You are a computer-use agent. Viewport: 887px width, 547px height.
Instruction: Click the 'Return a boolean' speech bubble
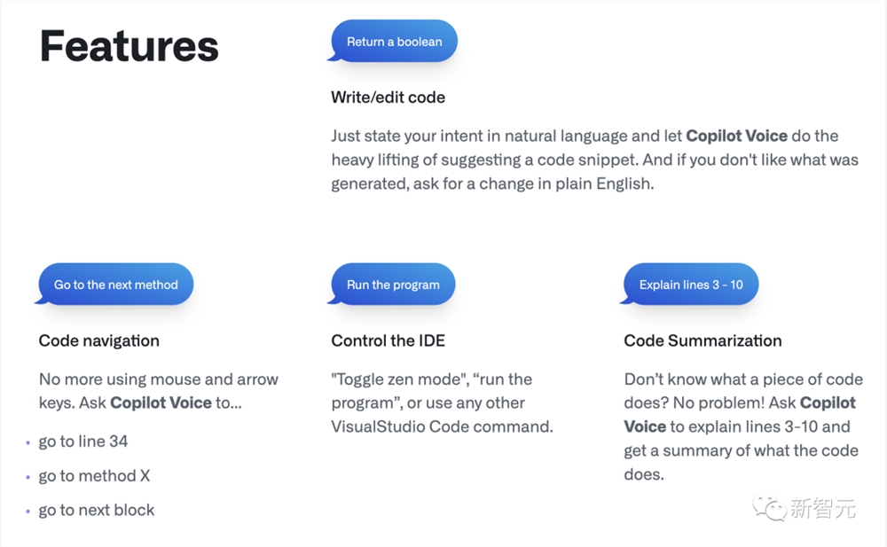394,42
